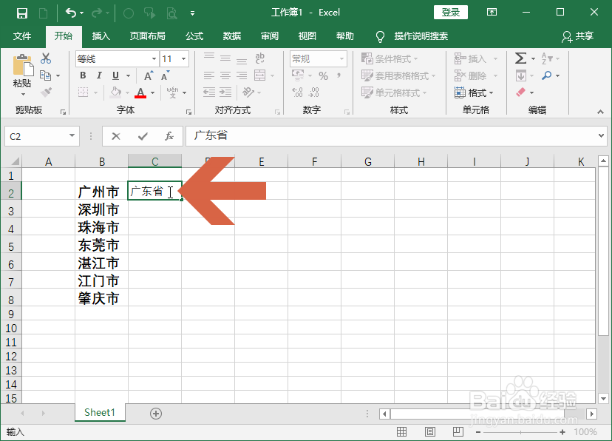Confirm the cell entry with checkmark
This screenshot has height=441, width=612.
click(143, 136)
